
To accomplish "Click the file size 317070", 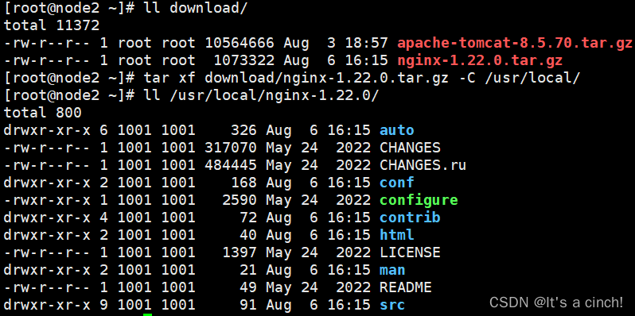I will tap(231, 148).
